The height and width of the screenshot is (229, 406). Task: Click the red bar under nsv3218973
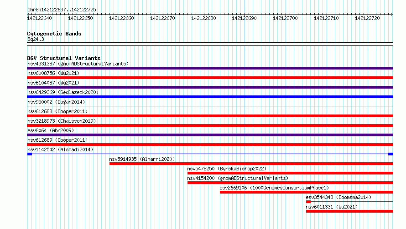coord(210,125)
